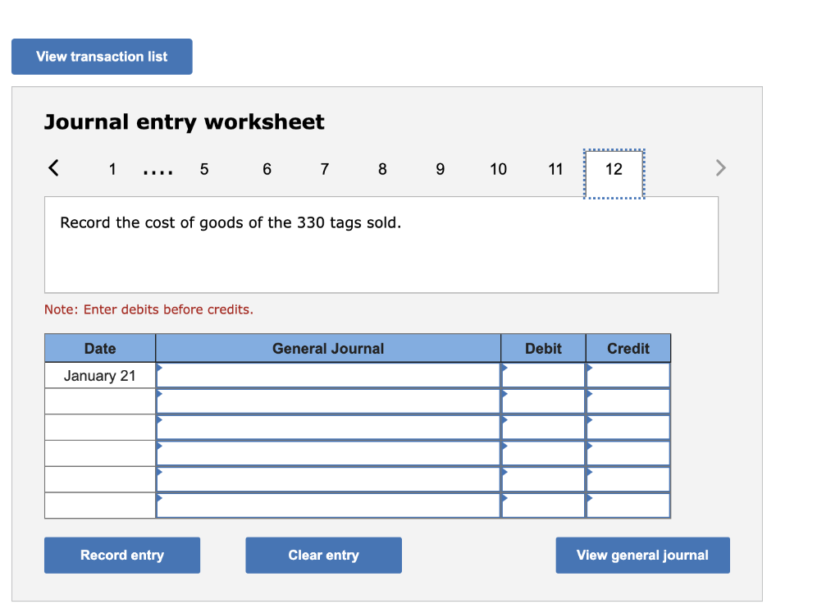The width and height of the screenshot is (840, 604).
Task: Switch to journal entry tab 1
Action: coord(112,169)
